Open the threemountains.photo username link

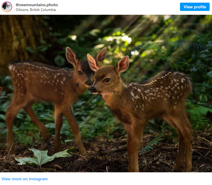point(37,5)
